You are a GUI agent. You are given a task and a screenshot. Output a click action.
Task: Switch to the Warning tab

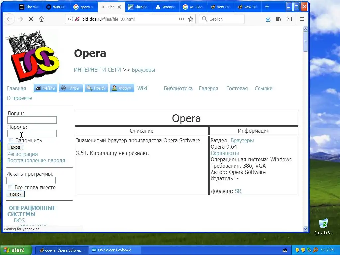166,7
